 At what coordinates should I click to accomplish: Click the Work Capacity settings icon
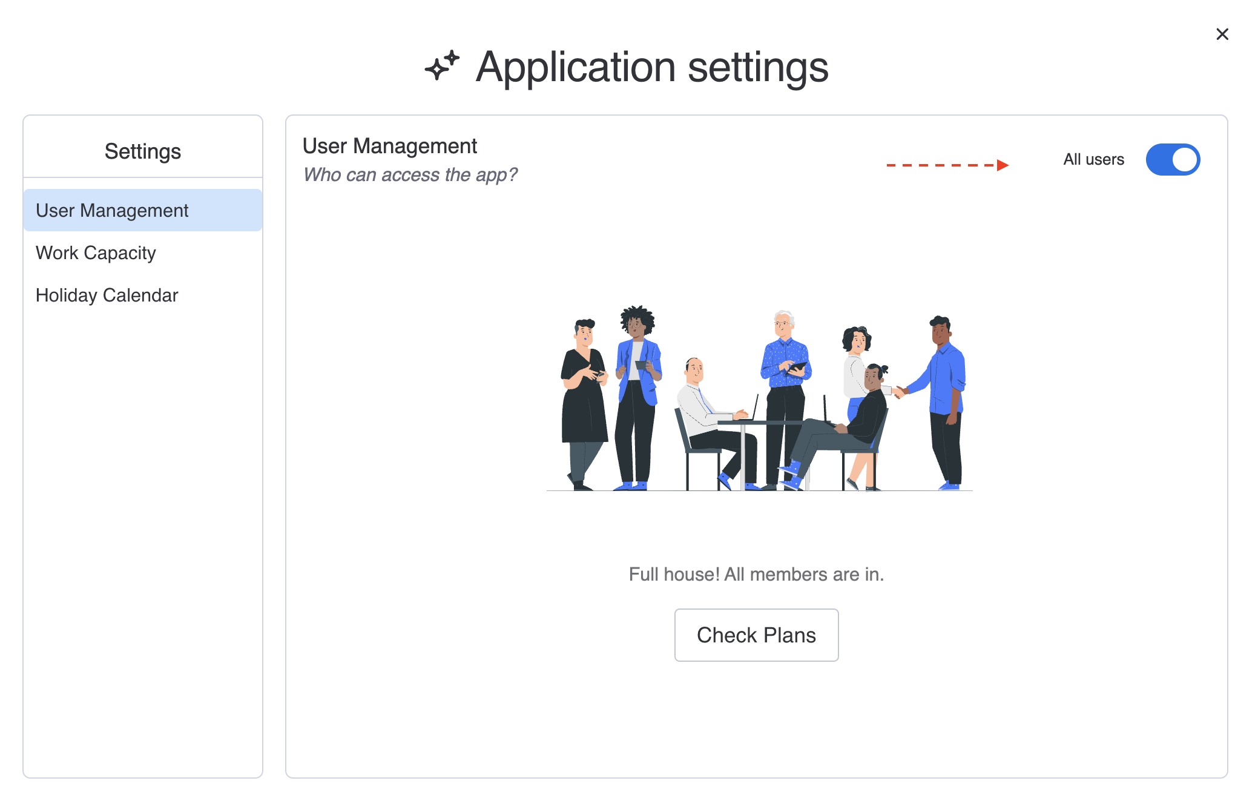click(x=96, y=252)
